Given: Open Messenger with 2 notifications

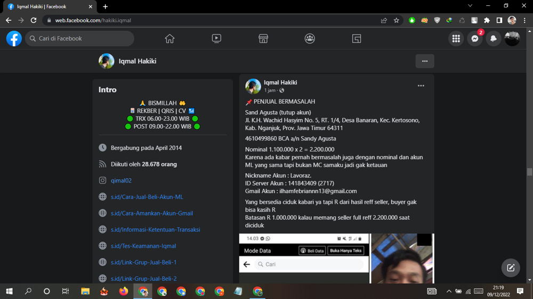Looking at the screenshot, I should point(475,39).
